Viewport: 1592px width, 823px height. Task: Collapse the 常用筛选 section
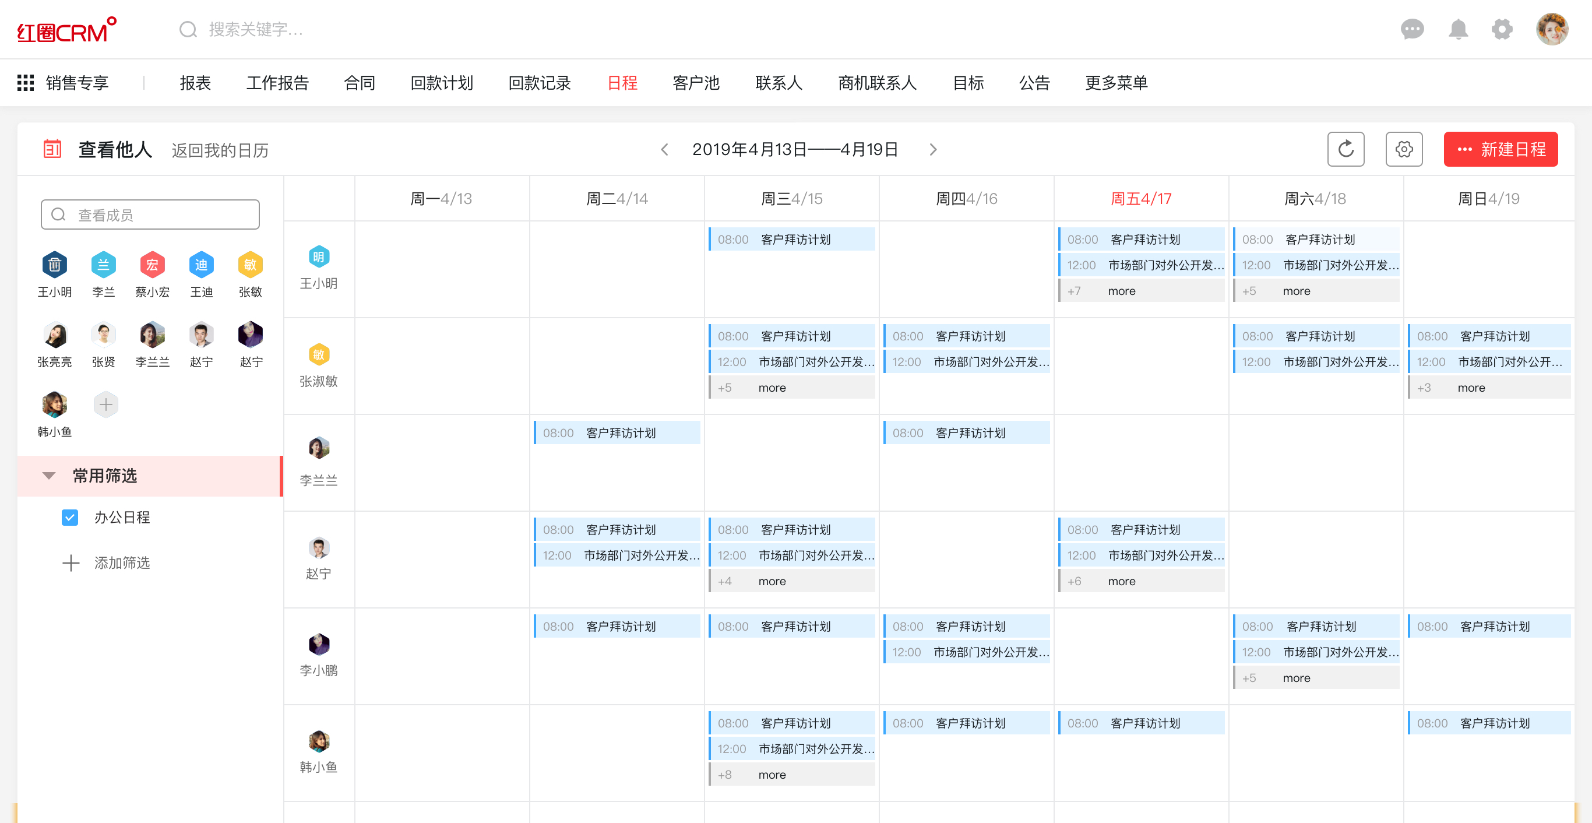[x=49, y=476]
